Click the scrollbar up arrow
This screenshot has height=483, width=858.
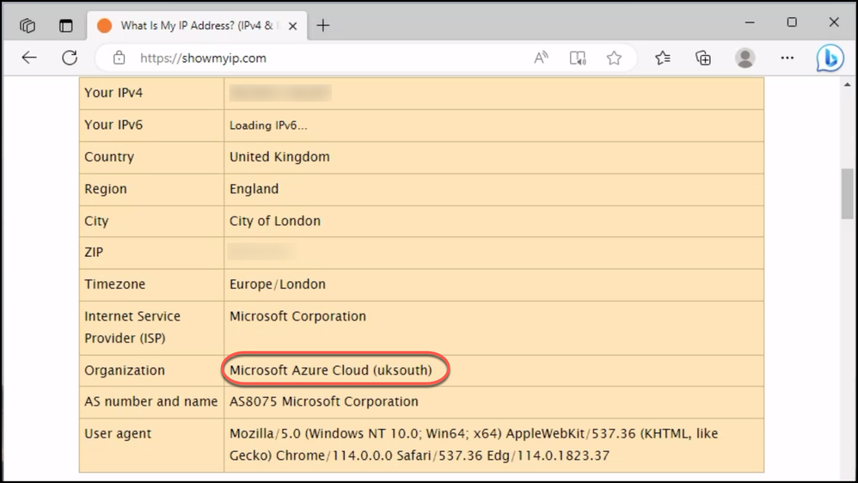pyautogui.click(x=847, y=85)
